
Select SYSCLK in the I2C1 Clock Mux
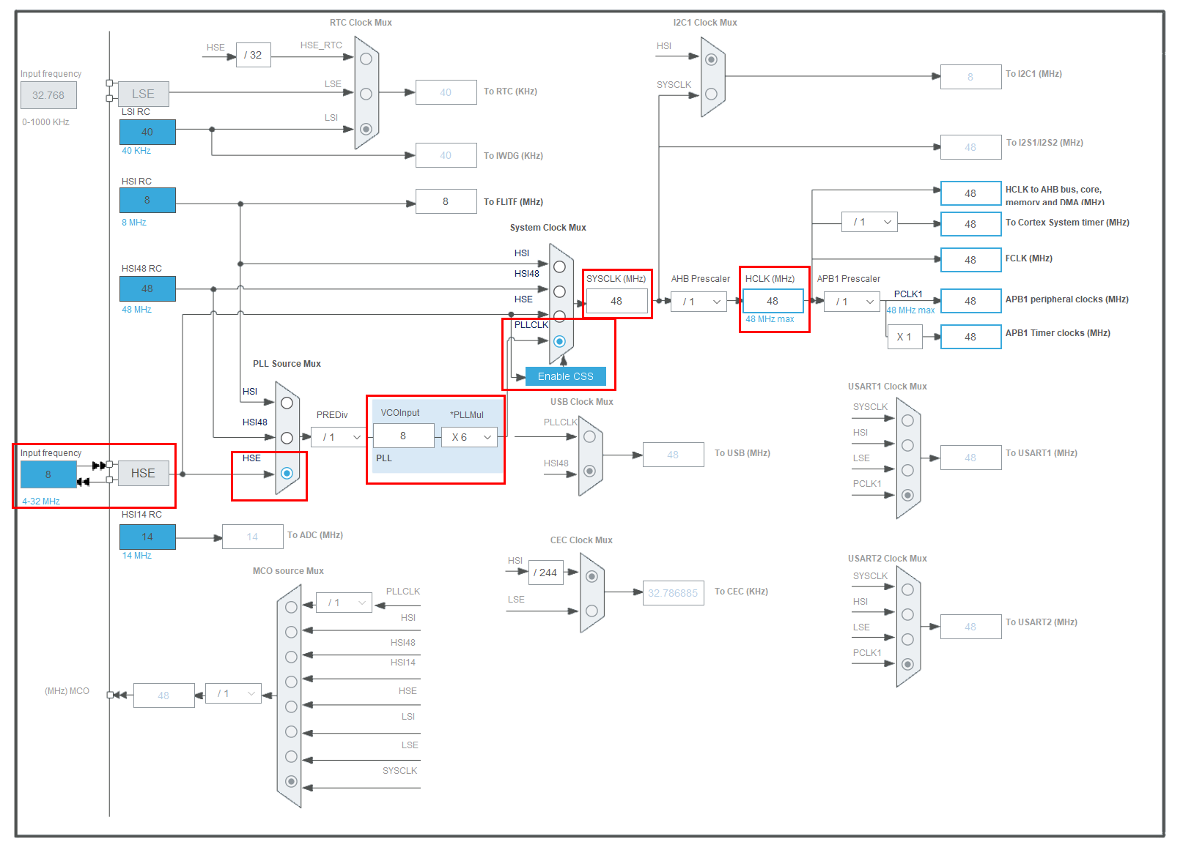(x=710, y=94)
